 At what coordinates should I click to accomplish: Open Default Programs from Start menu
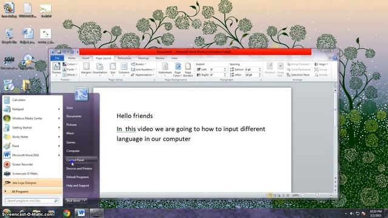point(81,177)
